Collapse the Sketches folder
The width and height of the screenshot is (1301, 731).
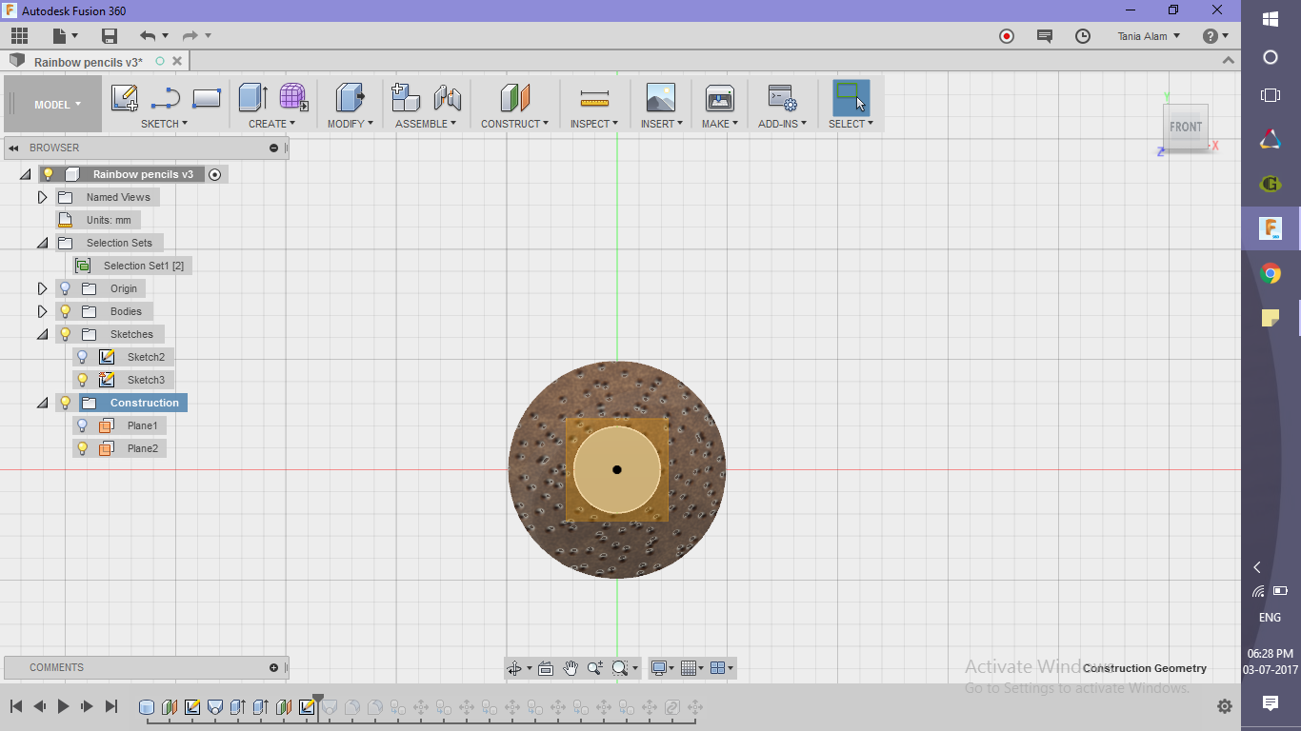pyautogui.click(x=42, y=334)
